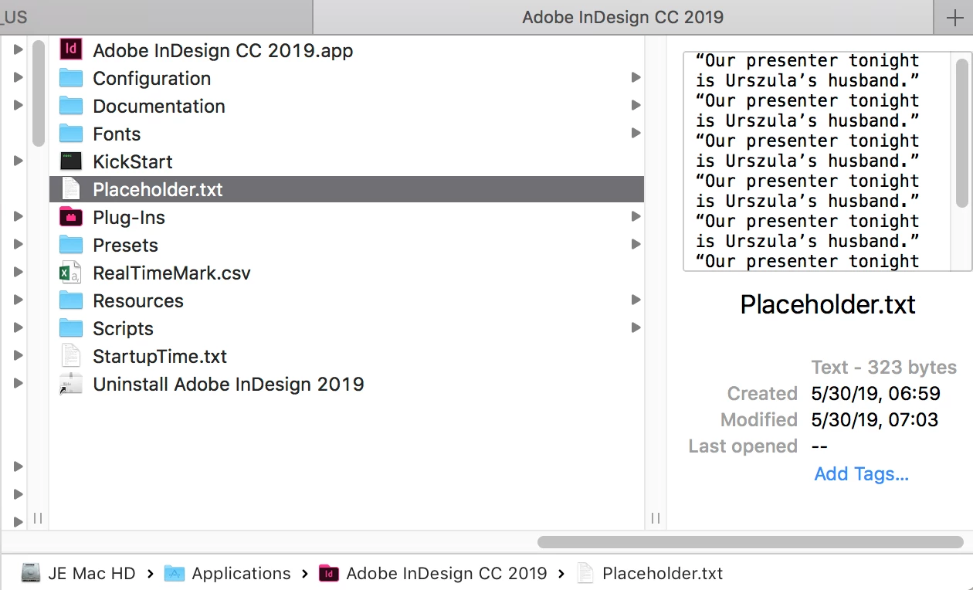
Task: Click the Scripts folder icon
Action: (71, 328)
